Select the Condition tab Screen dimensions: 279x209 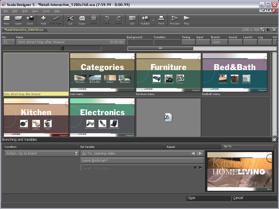(11, 147)
